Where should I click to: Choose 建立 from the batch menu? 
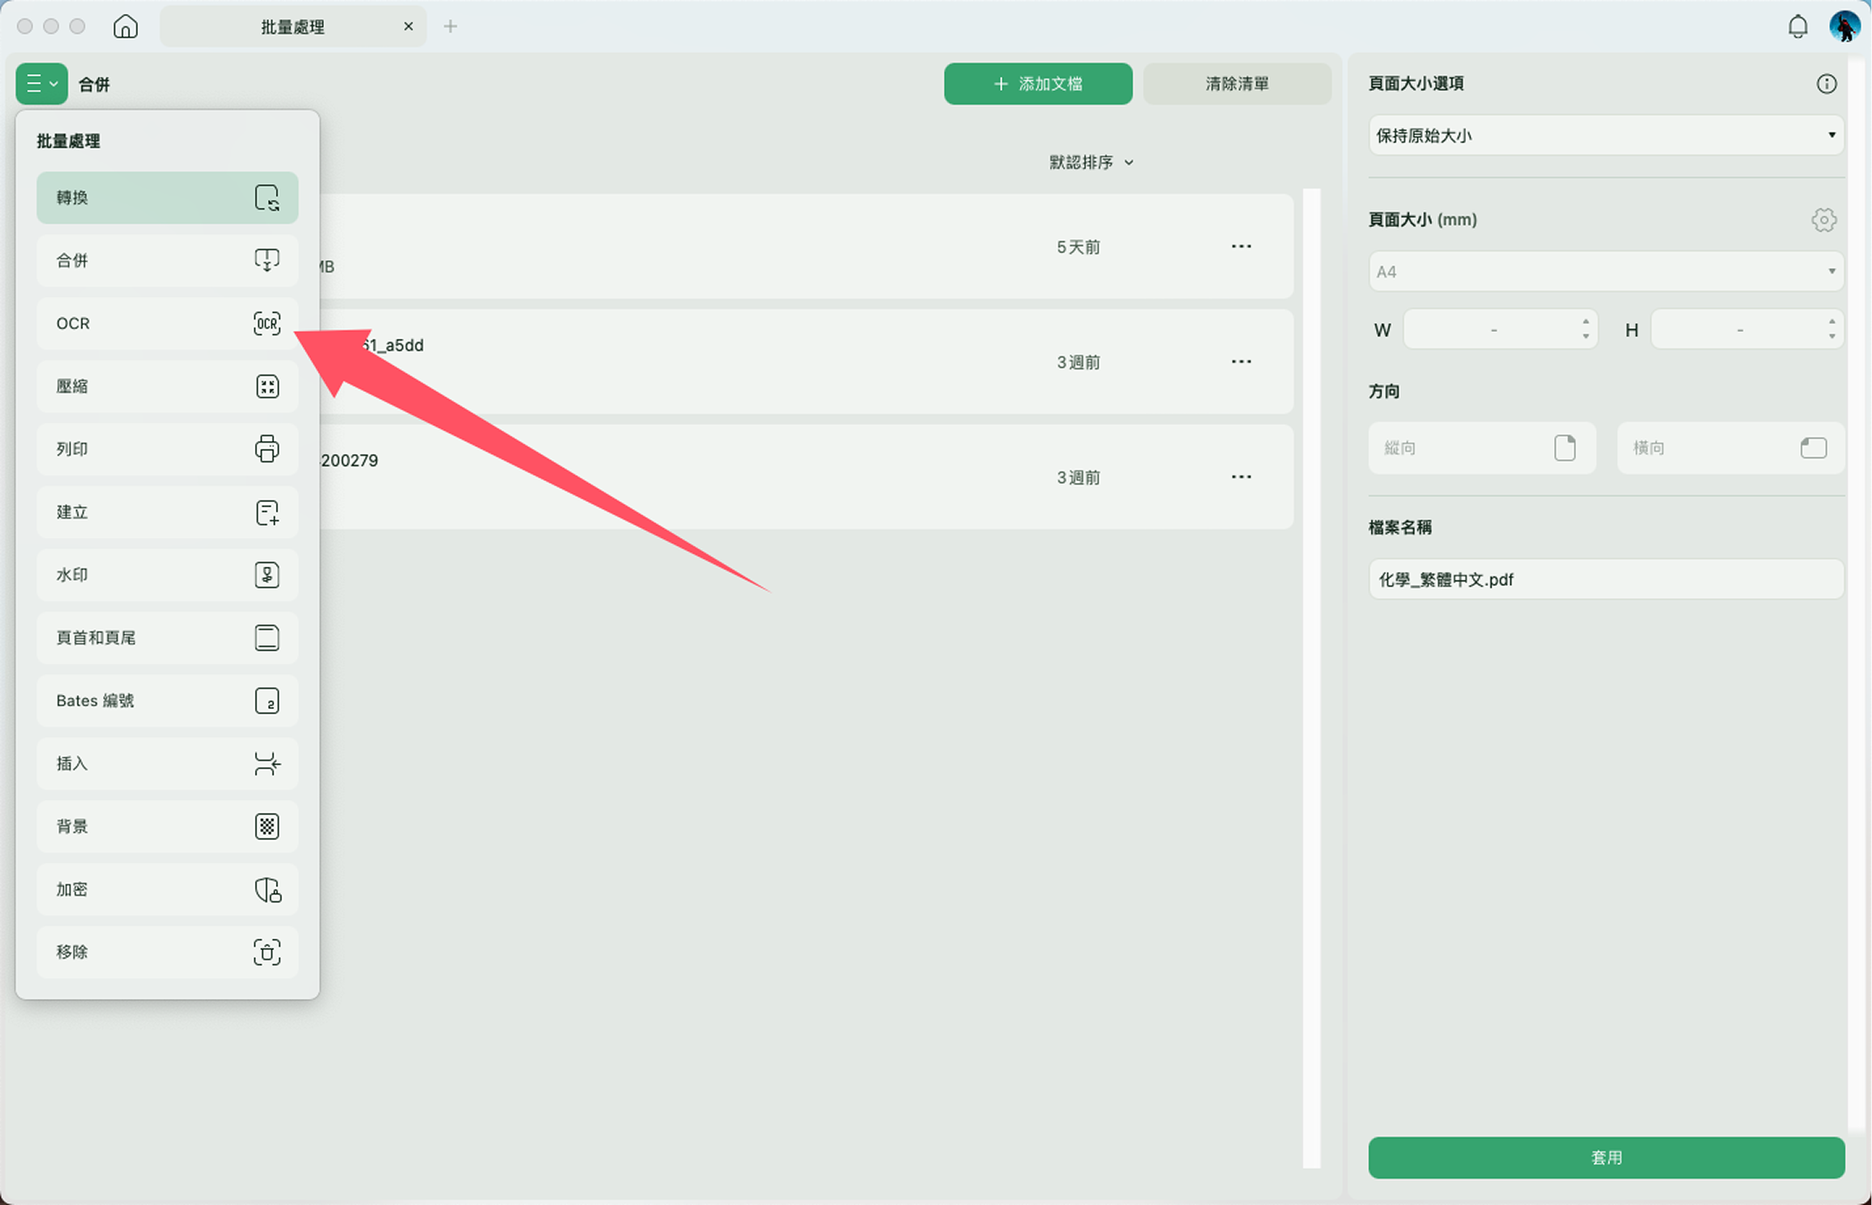coord(168,512)
